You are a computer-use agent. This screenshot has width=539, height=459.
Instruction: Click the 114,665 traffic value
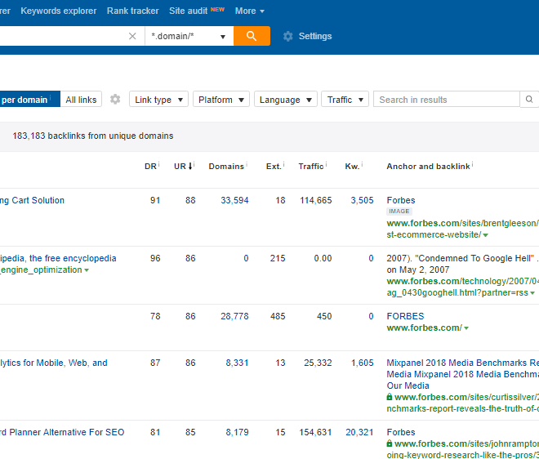[315, 200]
